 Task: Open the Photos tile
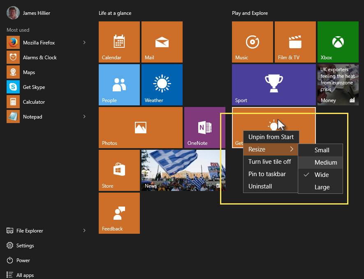coord(140,127)
